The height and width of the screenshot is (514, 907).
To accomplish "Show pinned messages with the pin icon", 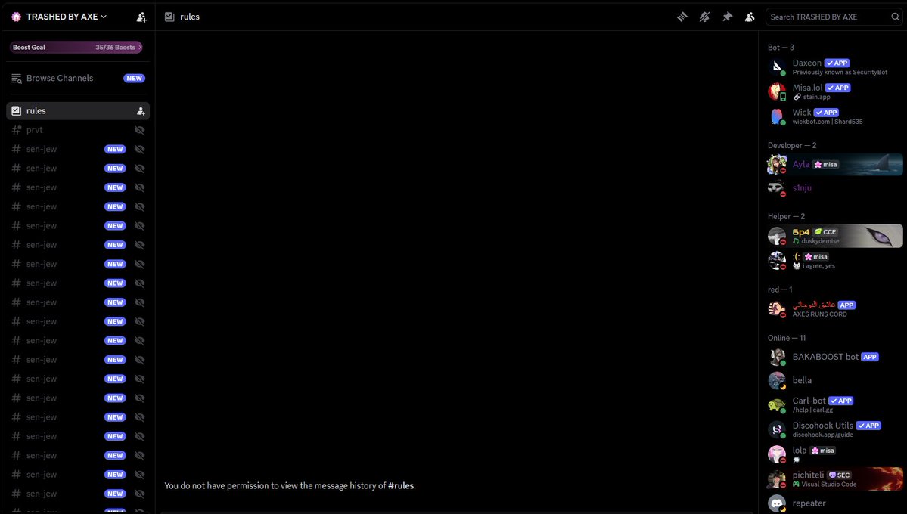I will (727, 17).
